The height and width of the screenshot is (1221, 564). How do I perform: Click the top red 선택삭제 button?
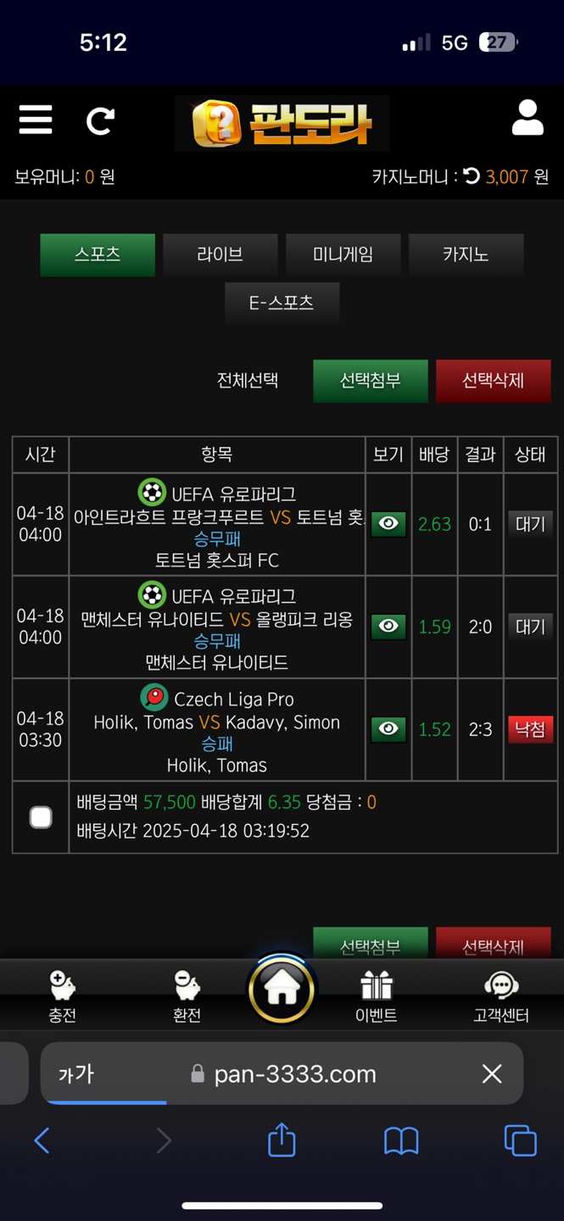tap(493, 381)
